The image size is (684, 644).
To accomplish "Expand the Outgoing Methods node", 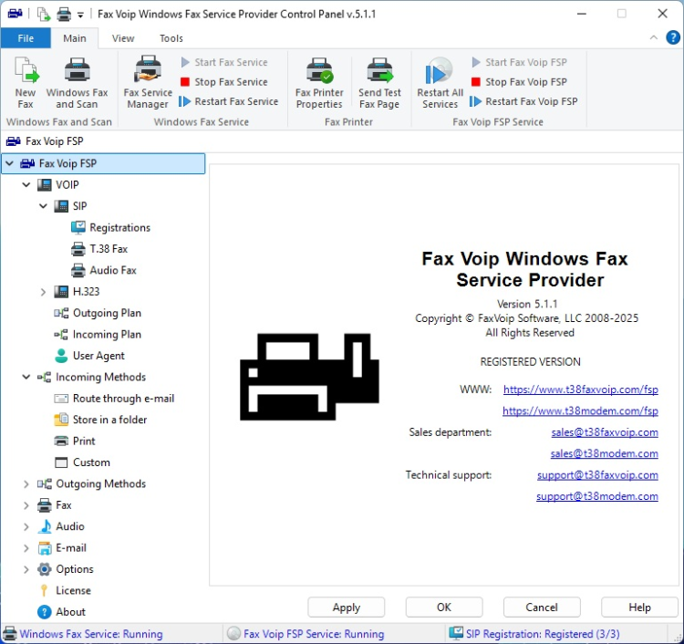I will [26, 484].
